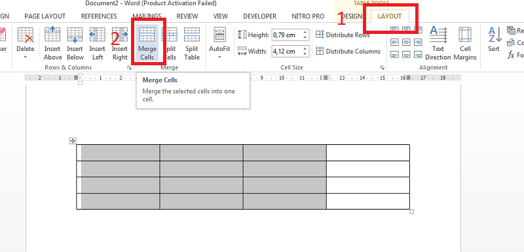Click the Align Center icon
This screenshot has height=252, width=524.
(x=406, y=42)
